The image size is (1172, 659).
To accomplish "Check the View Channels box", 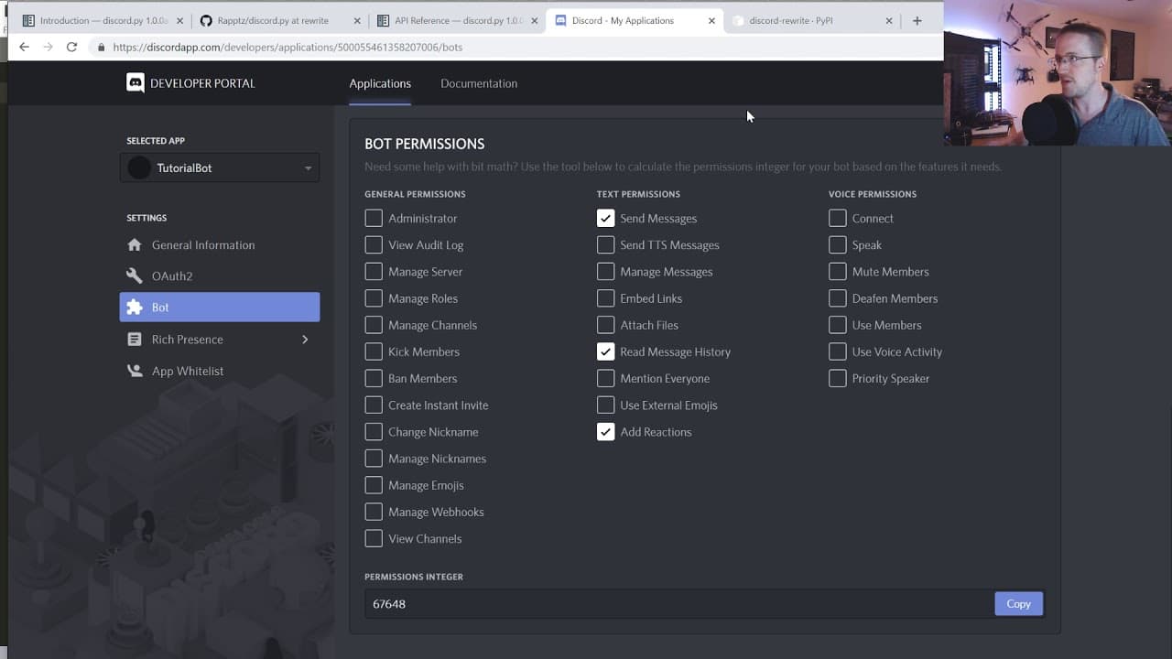I will click(x=374, y=538).
